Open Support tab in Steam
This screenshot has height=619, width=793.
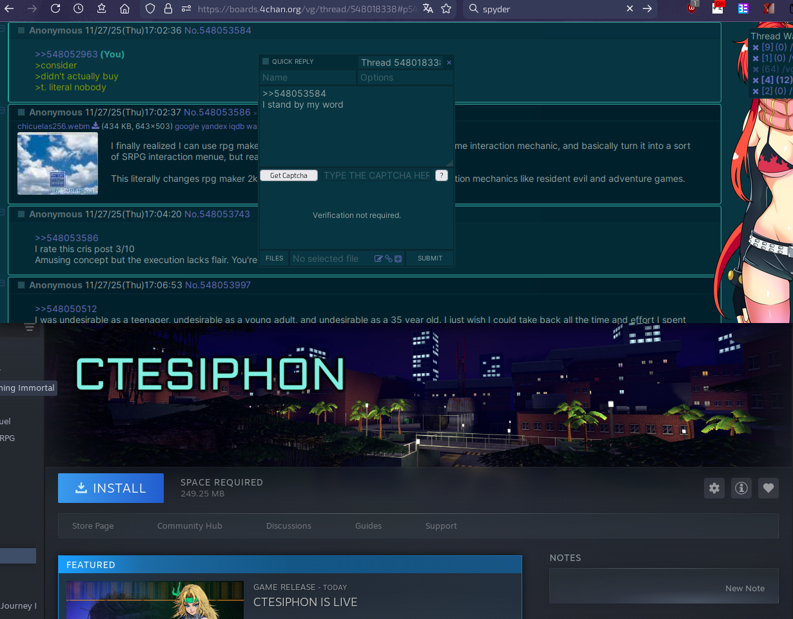pos(441,526)
